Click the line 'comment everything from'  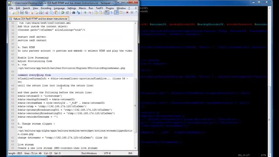click(34, 75)
